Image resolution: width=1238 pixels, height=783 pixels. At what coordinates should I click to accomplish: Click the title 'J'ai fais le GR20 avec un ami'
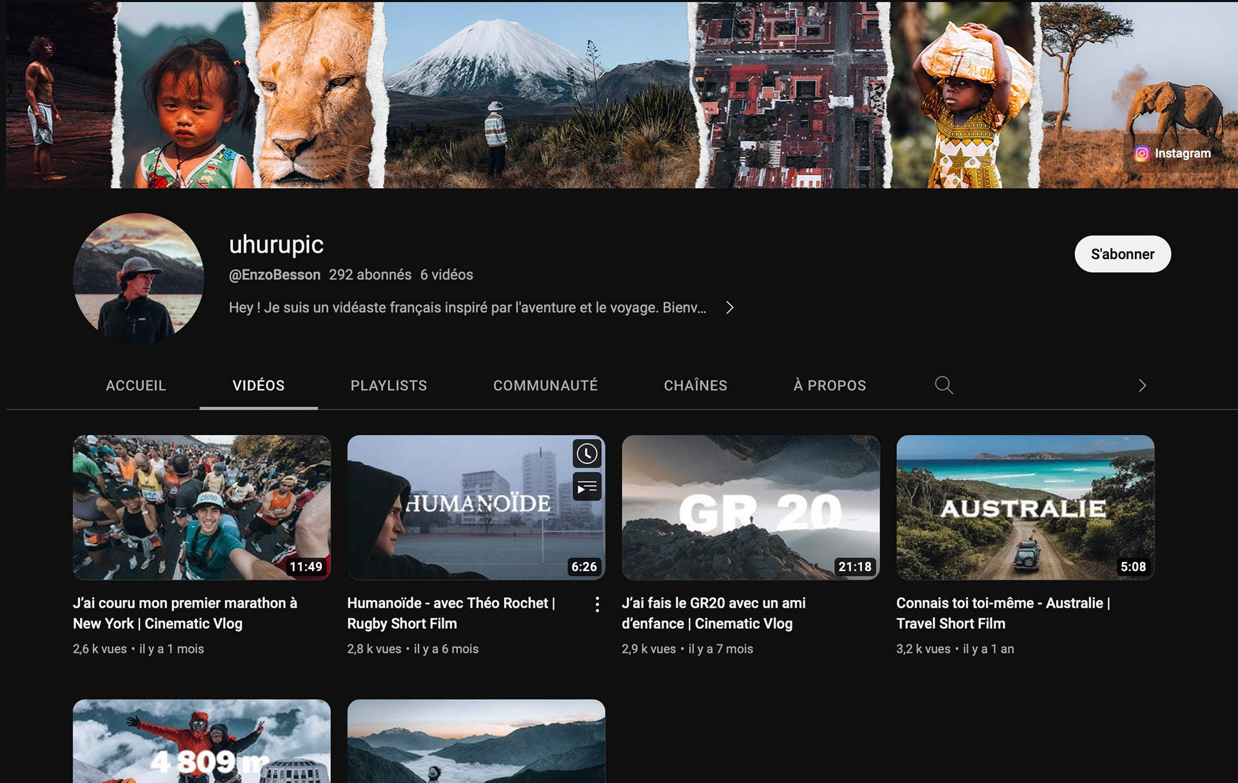714,614
